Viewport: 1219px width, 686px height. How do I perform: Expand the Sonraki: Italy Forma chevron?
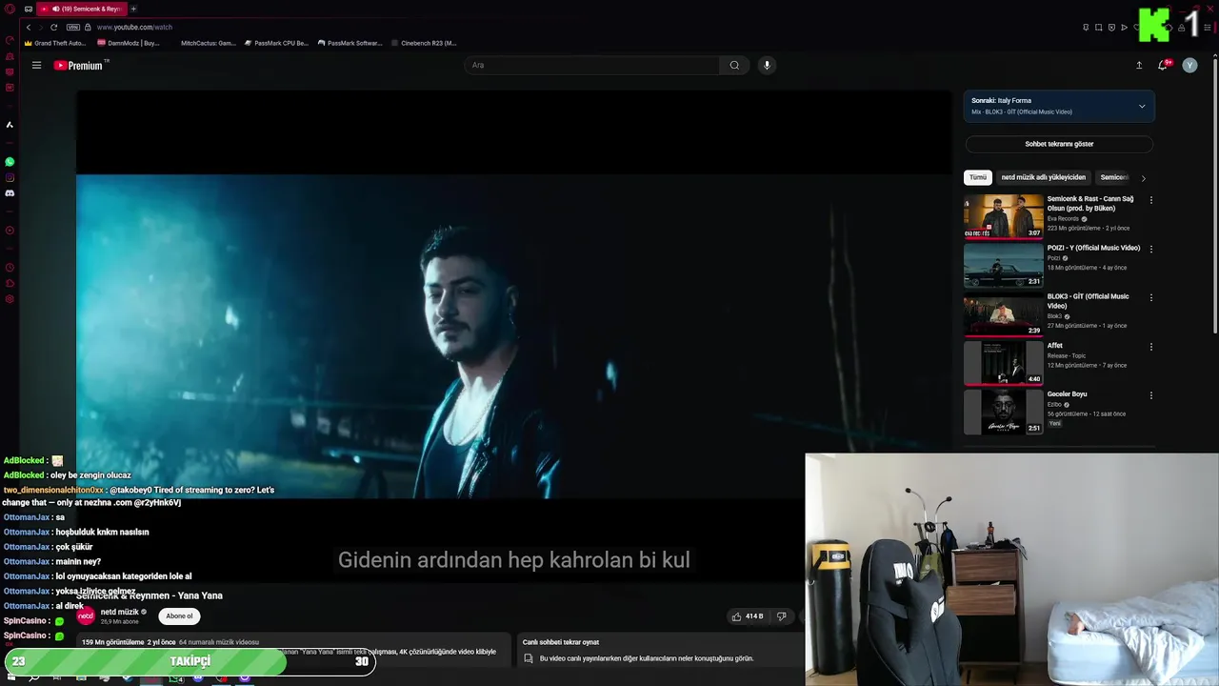[x=1142, y=106]
